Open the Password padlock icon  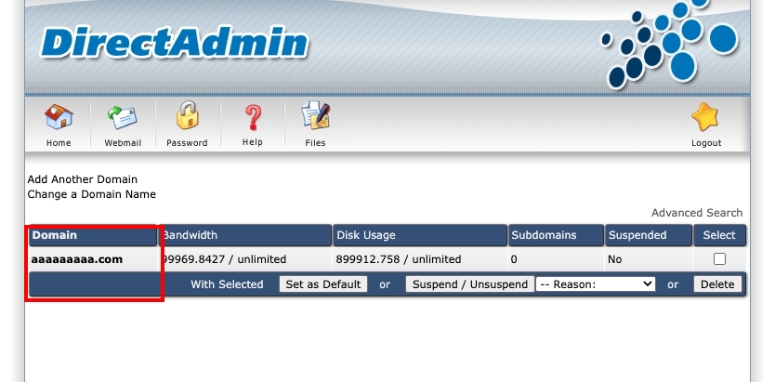188,115
